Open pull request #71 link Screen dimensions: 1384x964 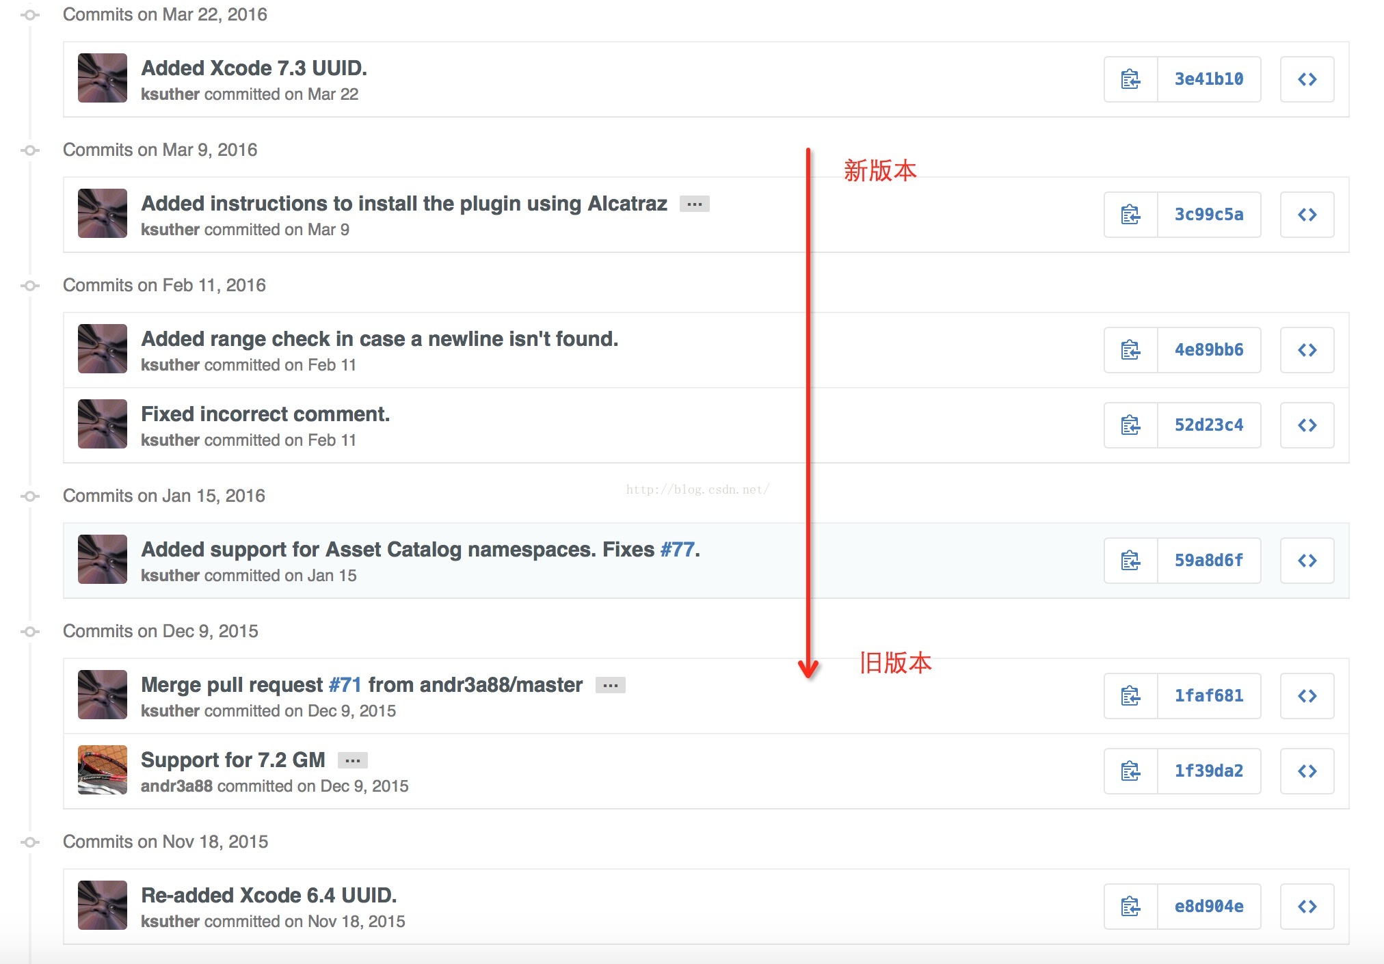345,685
